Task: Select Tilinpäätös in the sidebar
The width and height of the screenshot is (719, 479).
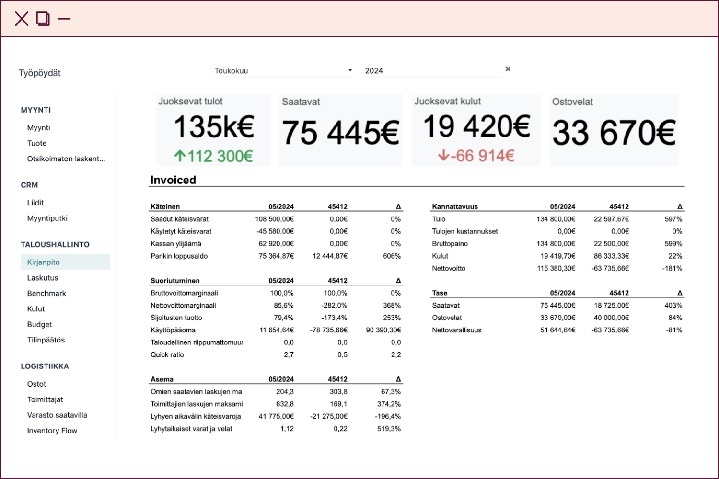Action: [46, 340]
